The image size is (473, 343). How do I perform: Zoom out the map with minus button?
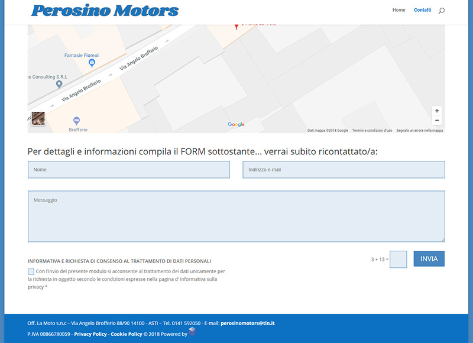point(437,121)
